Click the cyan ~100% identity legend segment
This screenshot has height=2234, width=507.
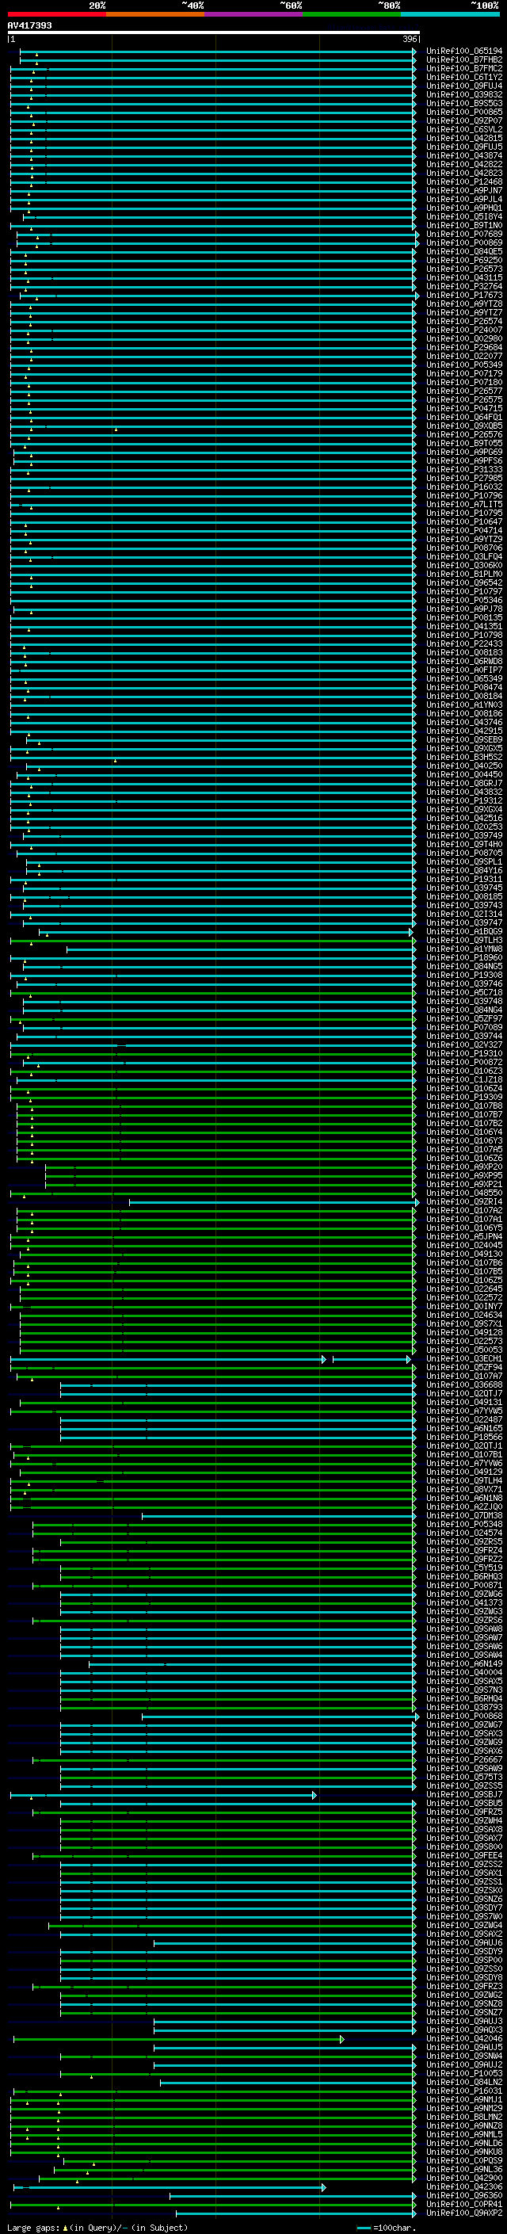pyautogui.click(x=451, y=14)
